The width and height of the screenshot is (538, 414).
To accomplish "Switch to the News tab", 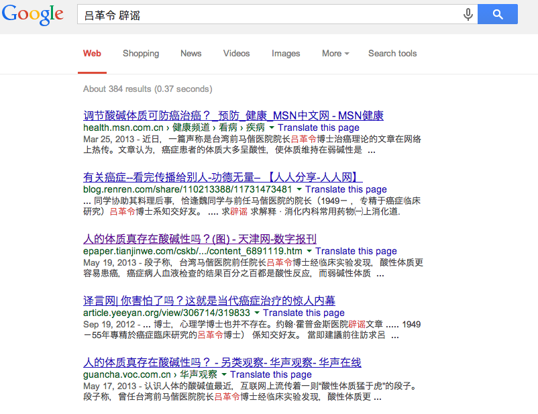I will [x=191, y=54].
